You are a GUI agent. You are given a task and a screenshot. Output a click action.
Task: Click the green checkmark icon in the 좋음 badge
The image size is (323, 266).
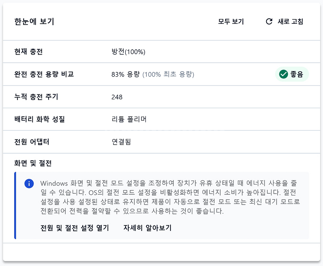pos(283,74)
